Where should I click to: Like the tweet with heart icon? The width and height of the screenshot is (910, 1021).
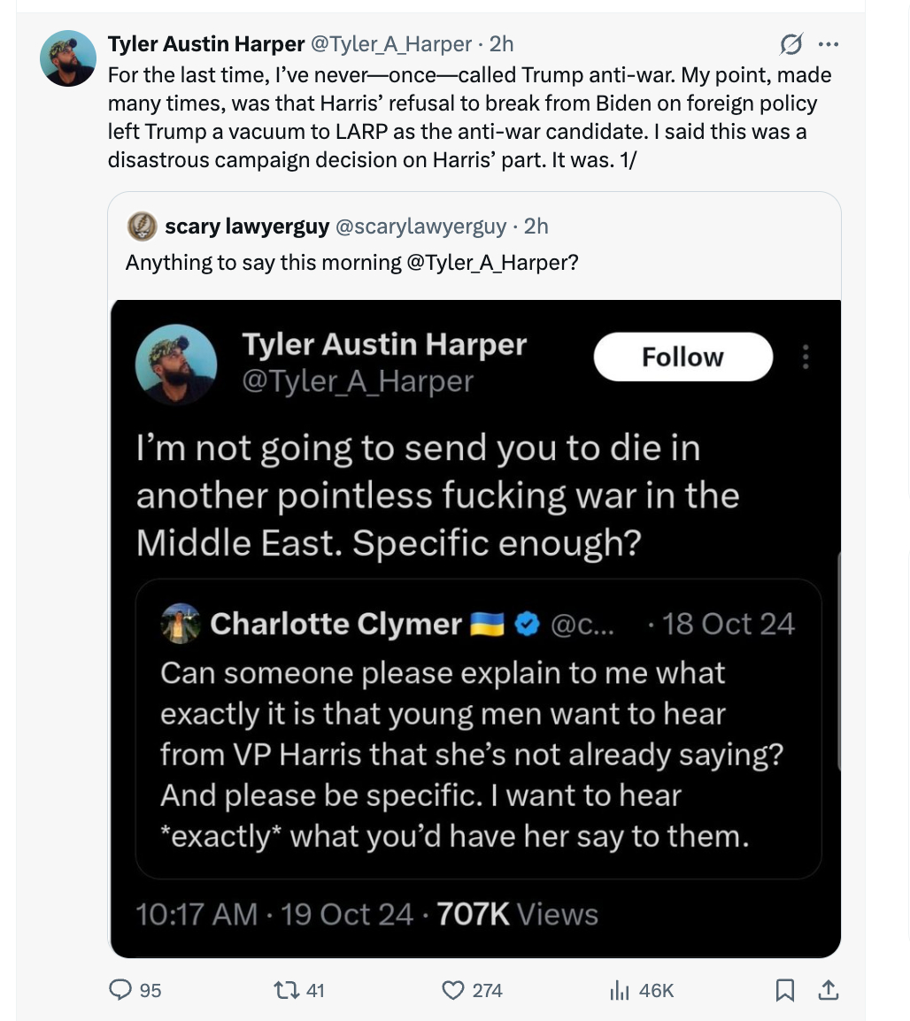tap(453, 990)
